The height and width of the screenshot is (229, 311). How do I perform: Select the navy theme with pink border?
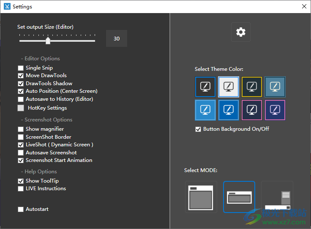(x=252, y=110)
